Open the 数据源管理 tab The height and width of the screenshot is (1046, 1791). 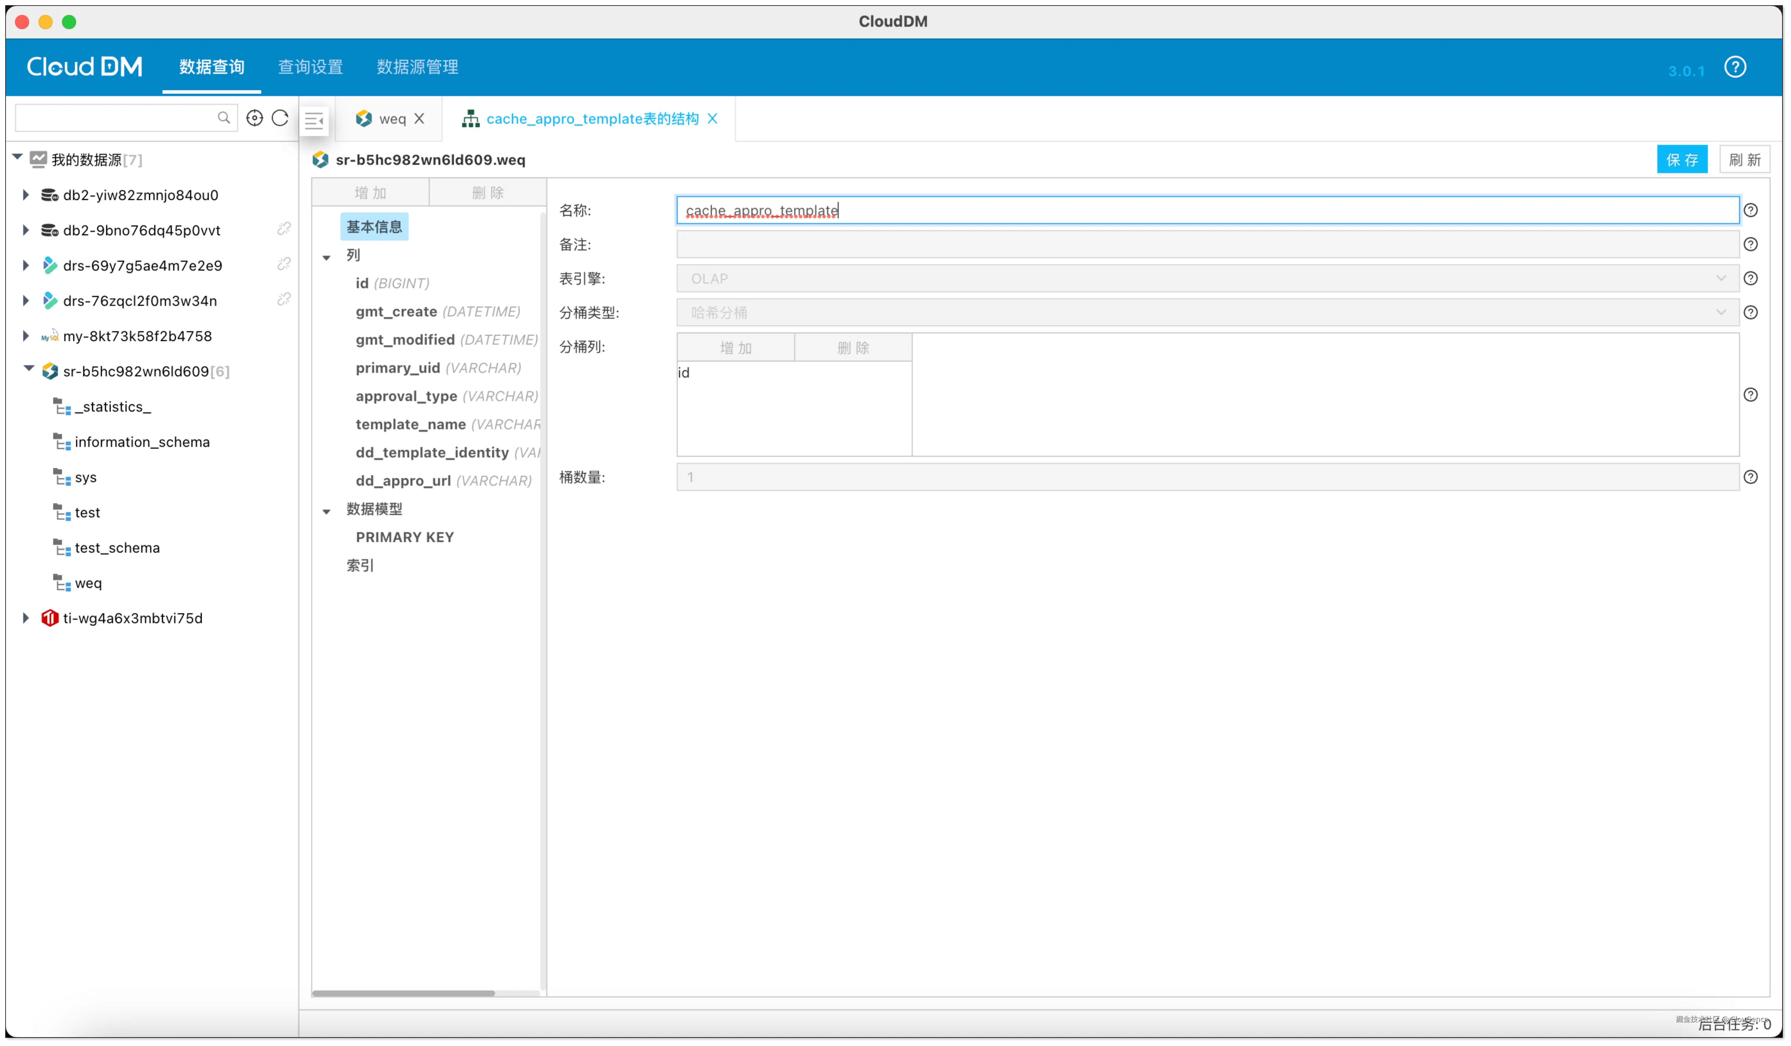[418, 67]
